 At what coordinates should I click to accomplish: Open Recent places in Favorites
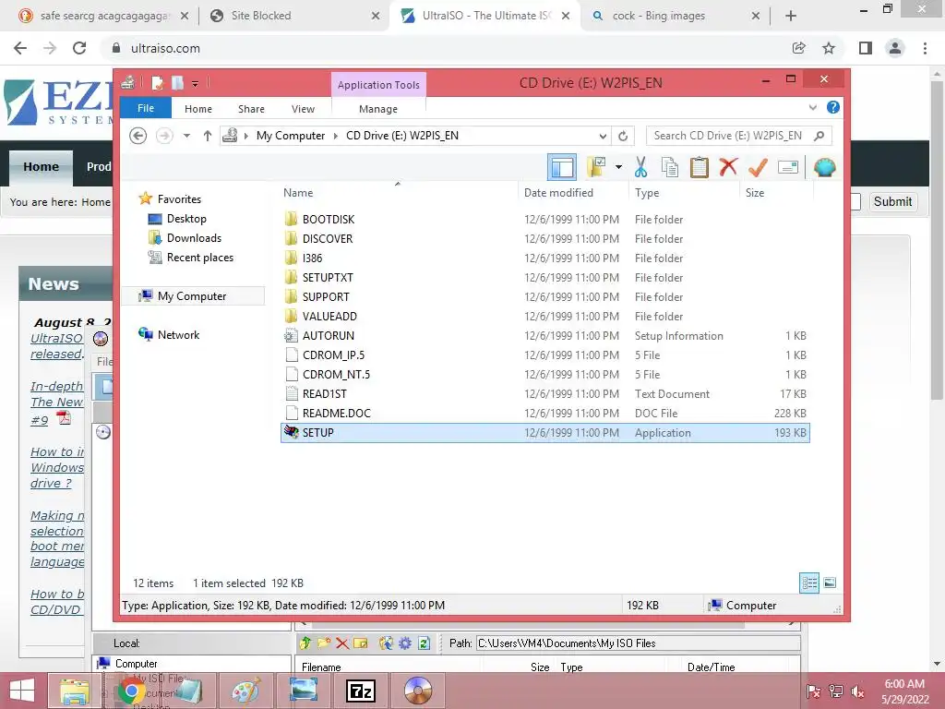pos(199,257)
